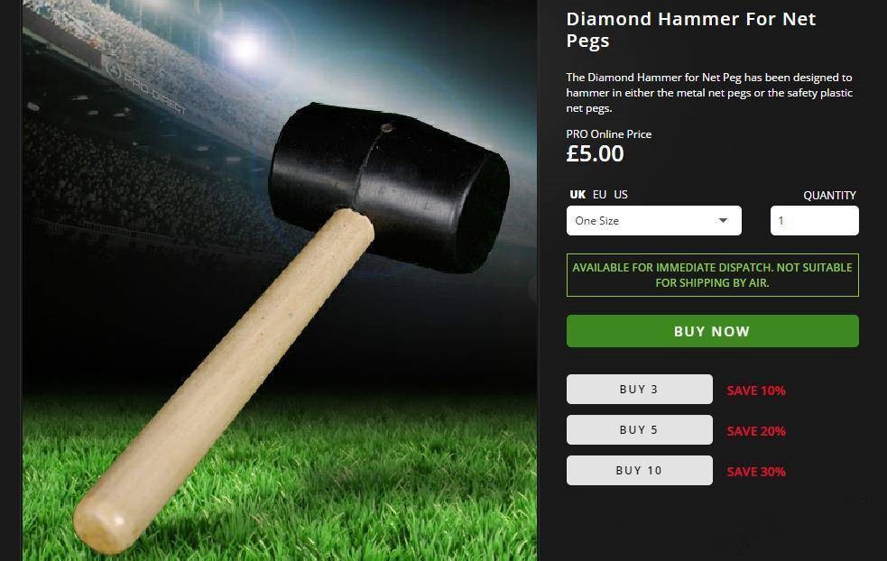Click the £5.00 price text

pos(595,154)
